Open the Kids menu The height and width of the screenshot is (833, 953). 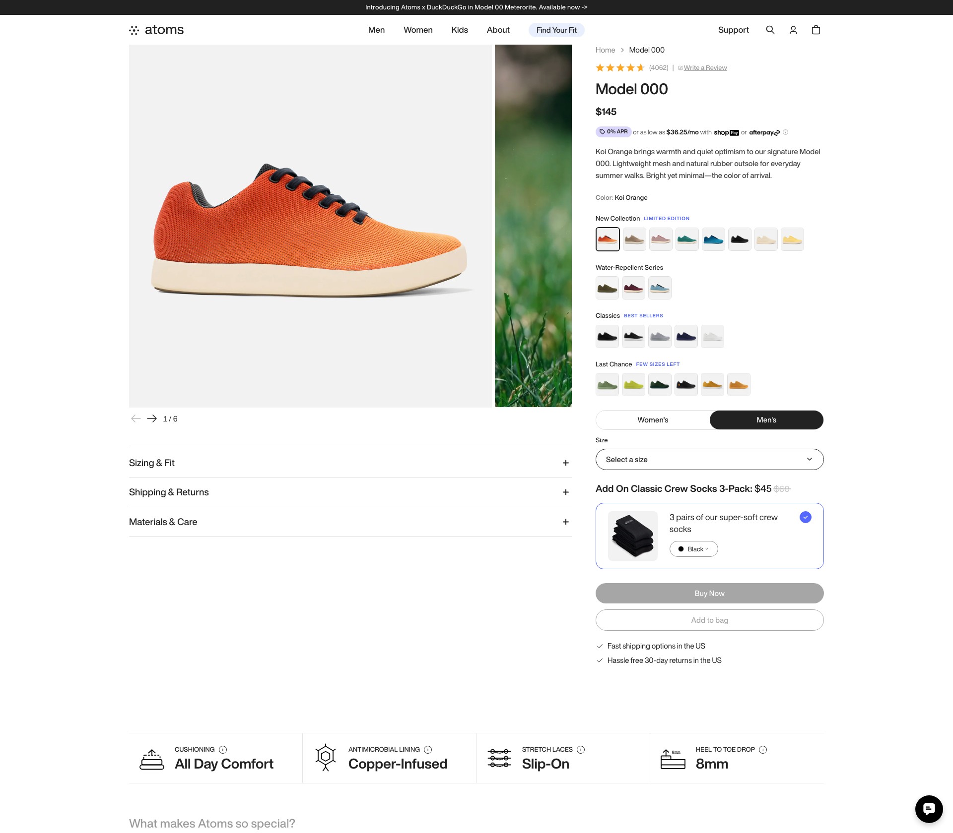point(460,30)
